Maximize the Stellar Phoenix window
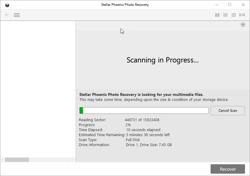 [x=230, y=5]
